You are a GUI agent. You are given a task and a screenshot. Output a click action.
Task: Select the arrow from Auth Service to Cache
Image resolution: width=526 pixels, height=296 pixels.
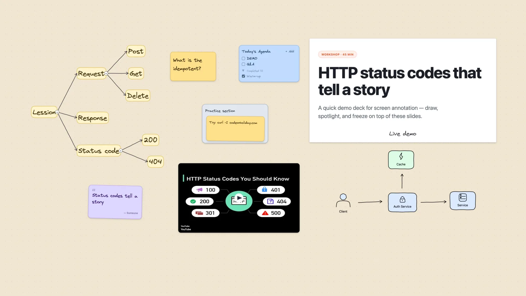tap(402, 181)
